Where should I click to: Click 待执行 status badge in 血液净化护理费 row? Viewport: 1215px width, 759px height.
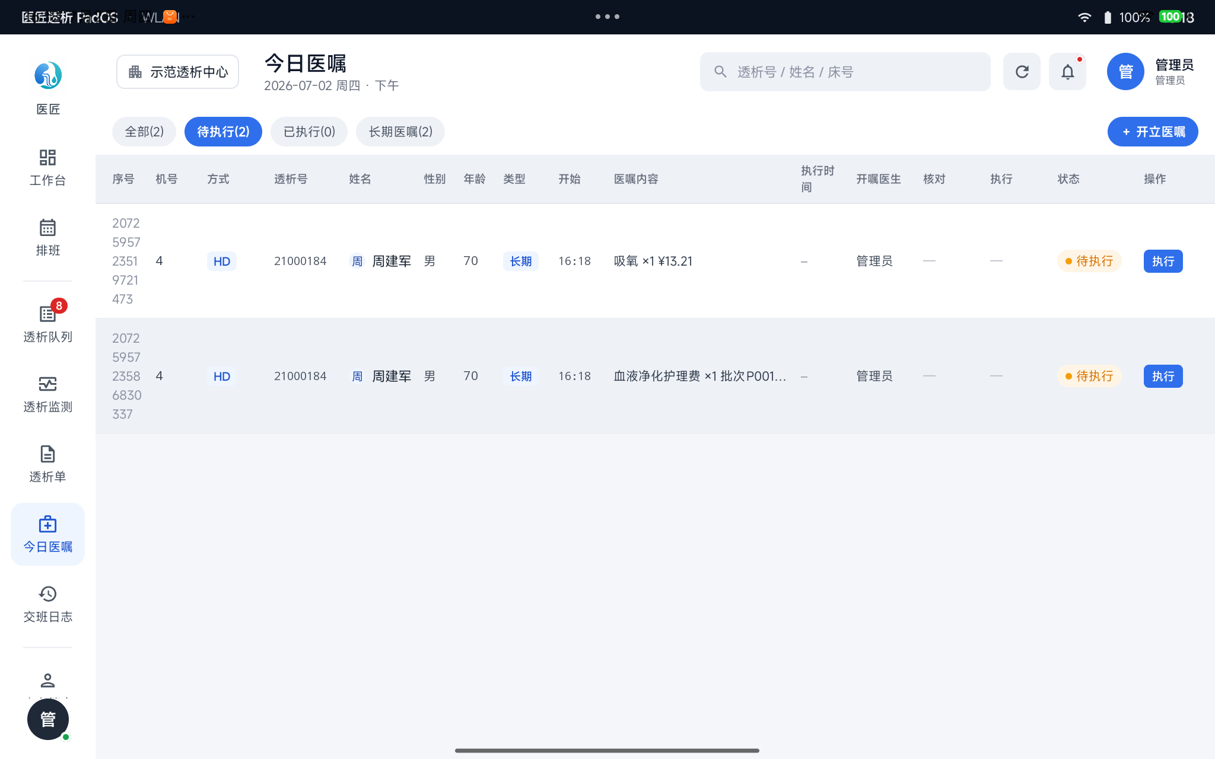(x=1089, y=377)
